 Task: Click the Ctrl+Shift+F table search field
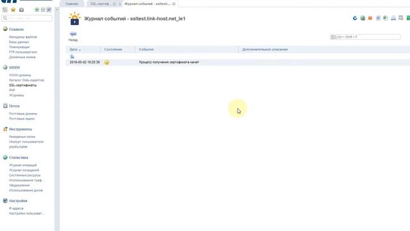tap(365, 37)
